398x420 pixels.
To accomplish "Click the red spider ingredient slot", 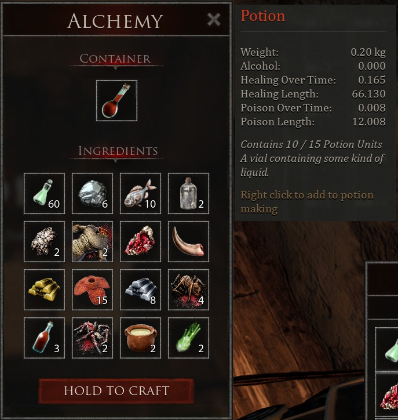I will [x=92, y=338].
